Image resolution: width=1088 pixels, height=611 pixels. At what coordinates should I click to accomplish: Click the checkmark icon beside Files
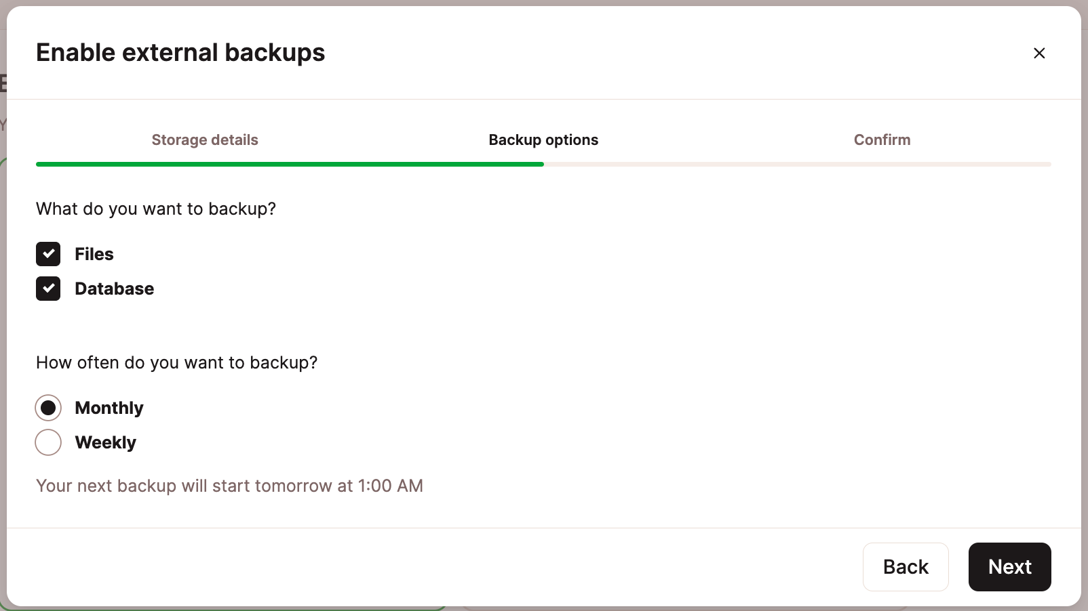coord(48,254)
